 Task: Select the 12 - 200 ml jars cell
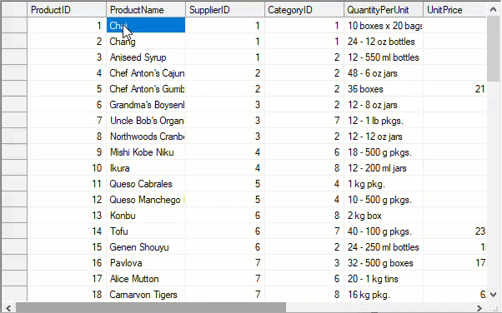[x=384, y=168]
